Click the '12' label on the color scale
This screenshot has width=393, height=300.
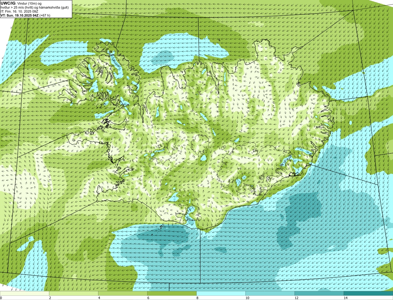coord(296,298)
